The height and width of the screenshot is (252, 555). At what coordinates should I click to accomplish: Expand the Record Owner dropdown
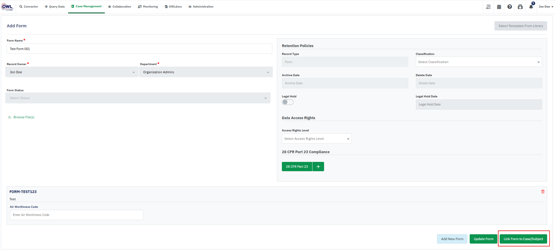(x=72, y=72)
